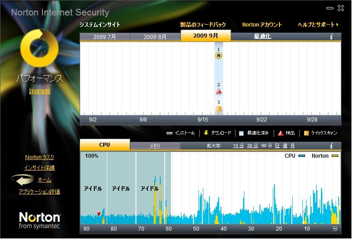352x239 pixels.
Task: Select the CPU tab
Action: coord(105,145)
